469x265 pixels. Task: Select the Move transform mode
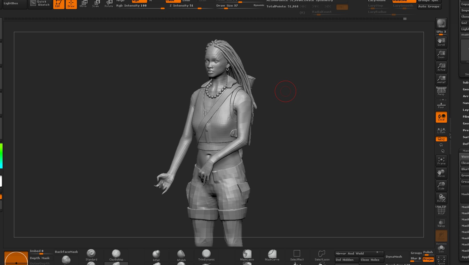[x=83, y=4]
